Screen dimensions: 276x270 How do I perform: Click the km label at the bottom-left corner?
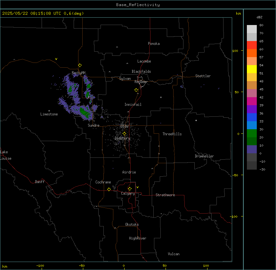[x=5, y=266]
